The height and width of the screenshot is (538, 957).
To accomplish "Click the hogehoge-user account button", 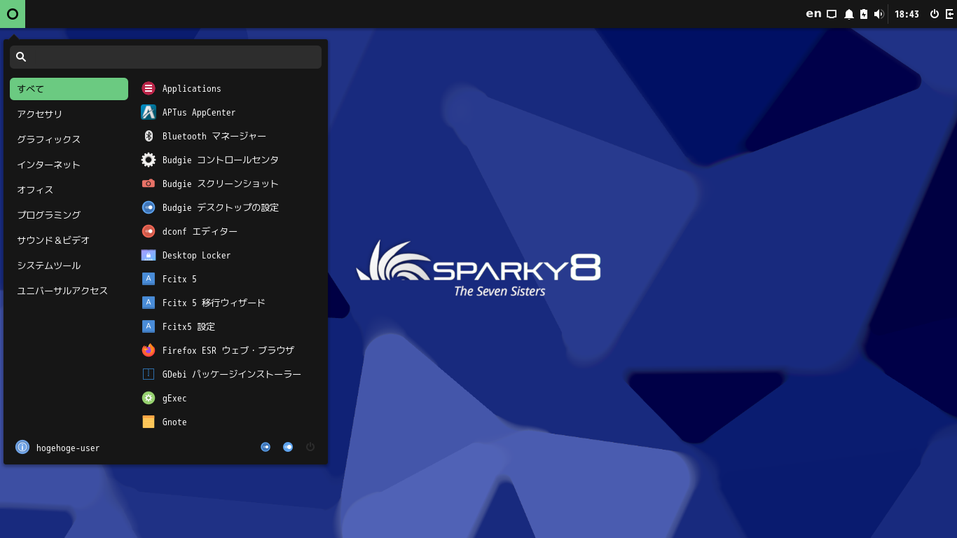I will coord(57,447).
